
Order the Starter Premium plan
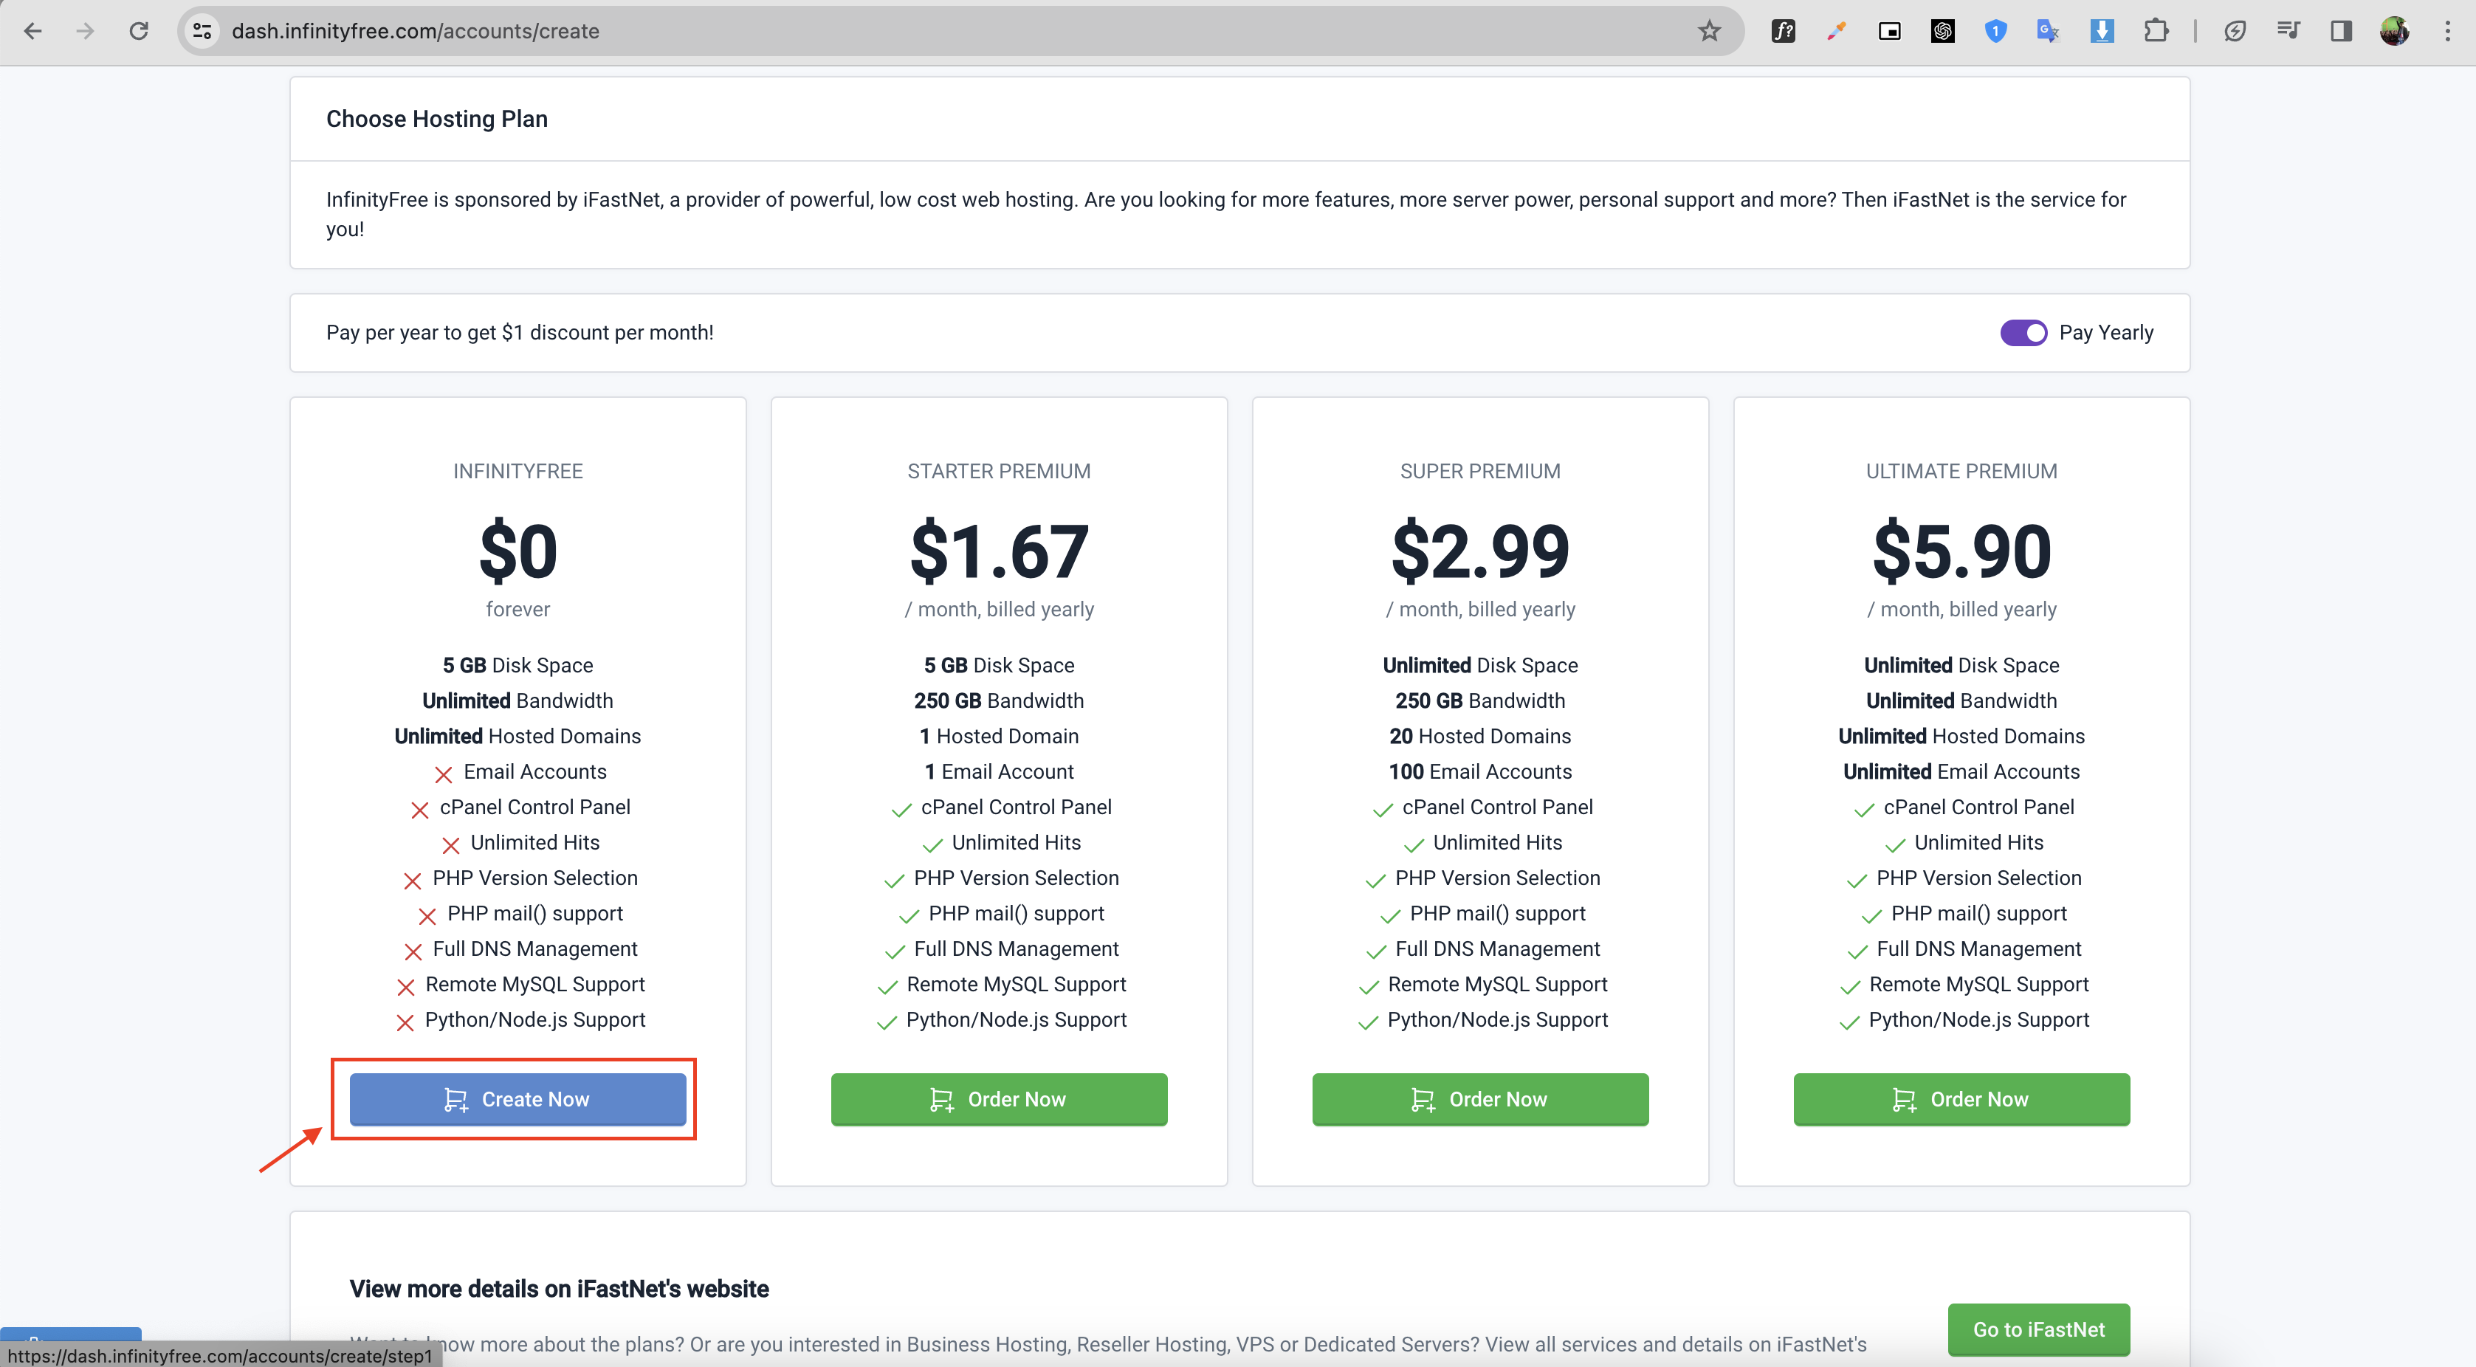[999, 1099]
